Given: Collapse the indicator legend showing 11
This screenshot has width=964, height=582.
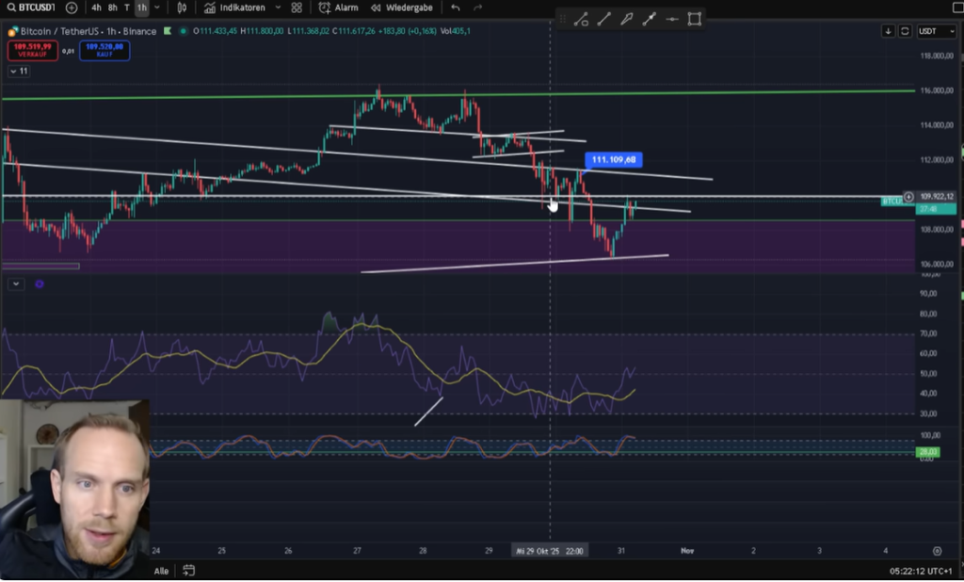Looking at the screenshot, I should (x=19, y=72).
